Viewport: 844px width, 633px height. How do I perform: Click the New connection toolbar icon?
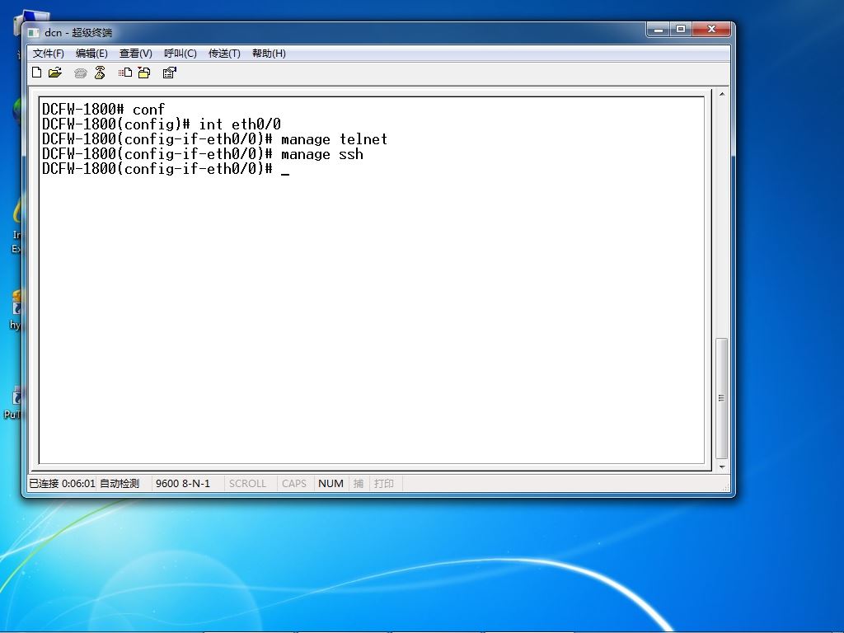click(36, 73)
